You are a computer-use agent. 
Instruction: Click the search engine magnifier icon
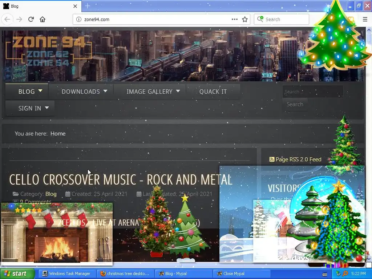pyautogui.click(x=260, y=19)
